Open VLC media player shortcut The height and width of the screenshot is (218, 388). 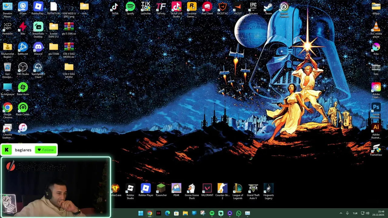tap(376, 30)
